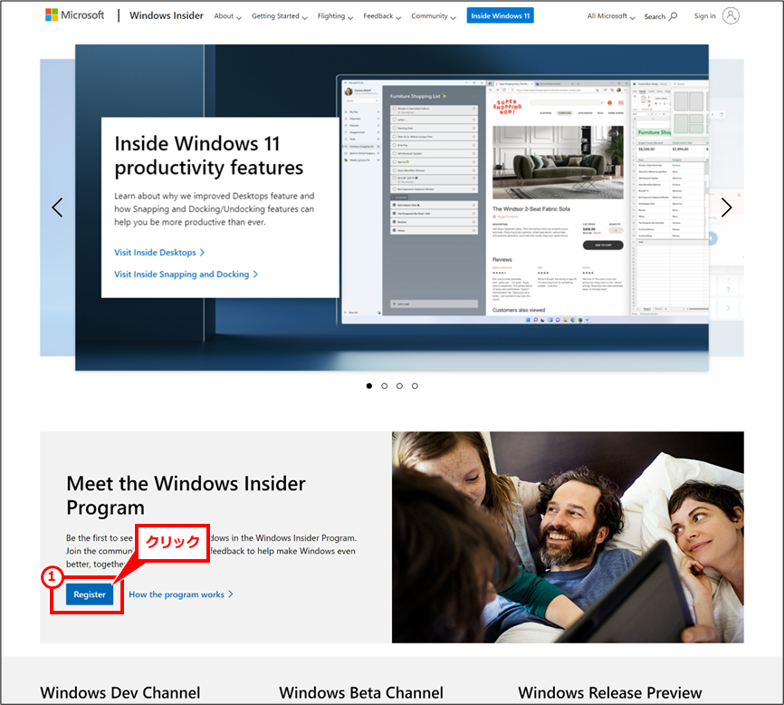Screen dimensions: 784x705
Task: Open Visit Inside Desktops link
Action: [159, 253]
